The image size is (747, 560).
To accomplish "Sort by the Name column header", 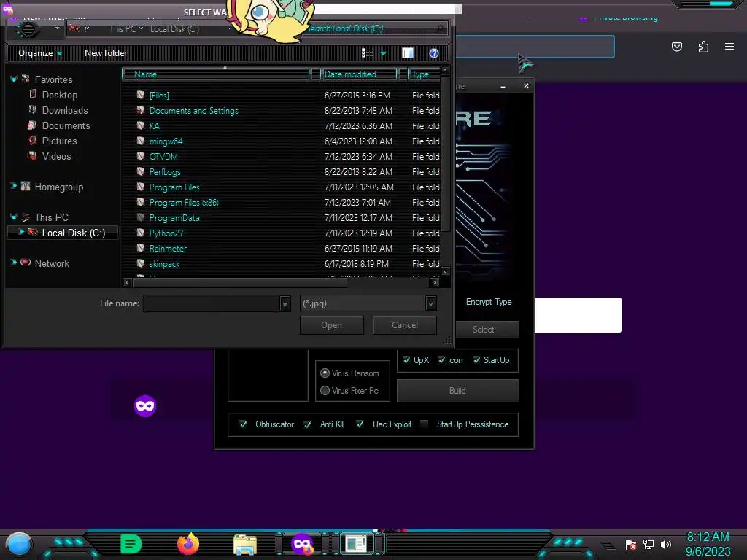I will [x=216, y=74].
